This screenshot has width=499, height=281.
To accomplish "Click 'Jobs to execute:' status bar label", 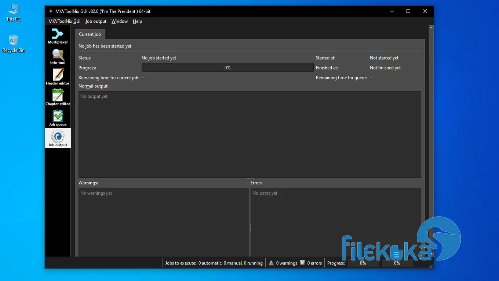I will pos(181,263).
